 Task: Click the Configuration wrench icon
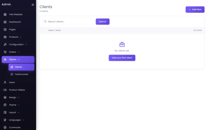point(5,44)
